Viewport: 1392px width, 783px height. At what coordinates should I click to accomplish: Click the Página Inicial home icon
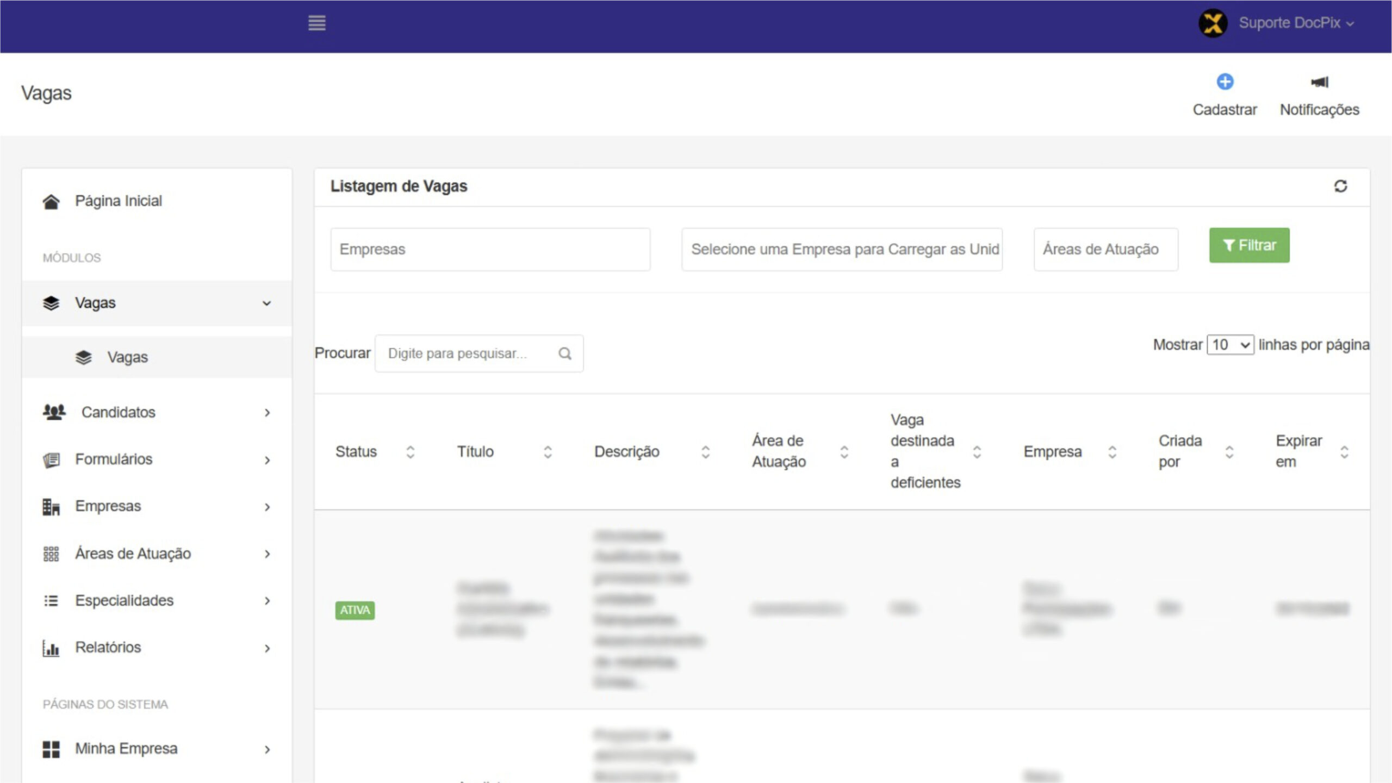[x=51, y=201]
